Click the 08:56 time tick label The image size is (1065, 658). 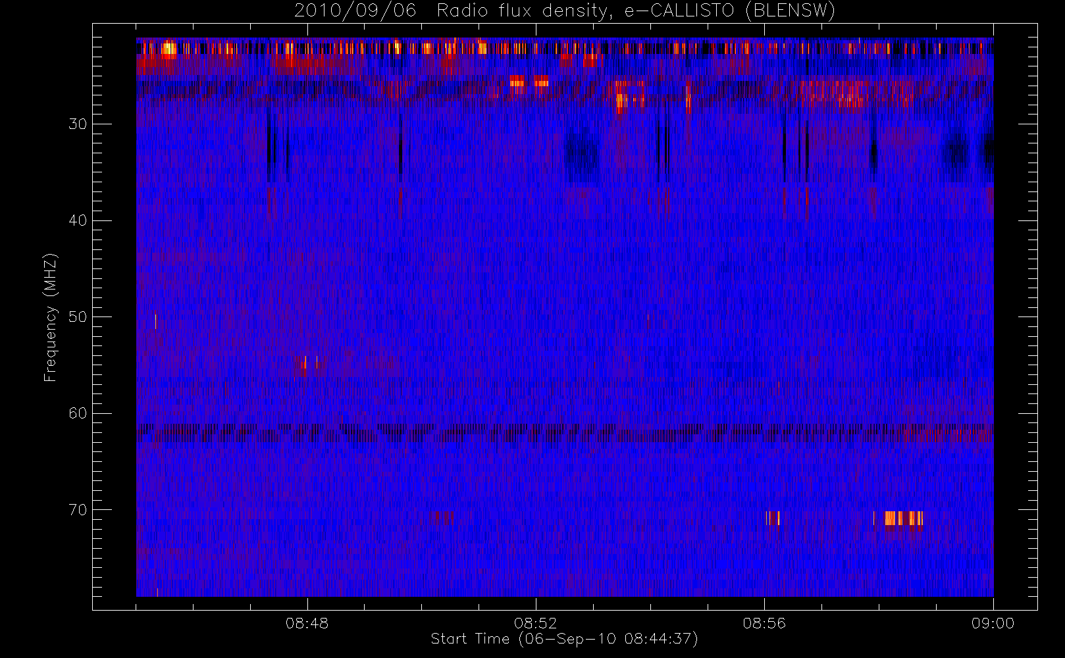coord(764,623)
